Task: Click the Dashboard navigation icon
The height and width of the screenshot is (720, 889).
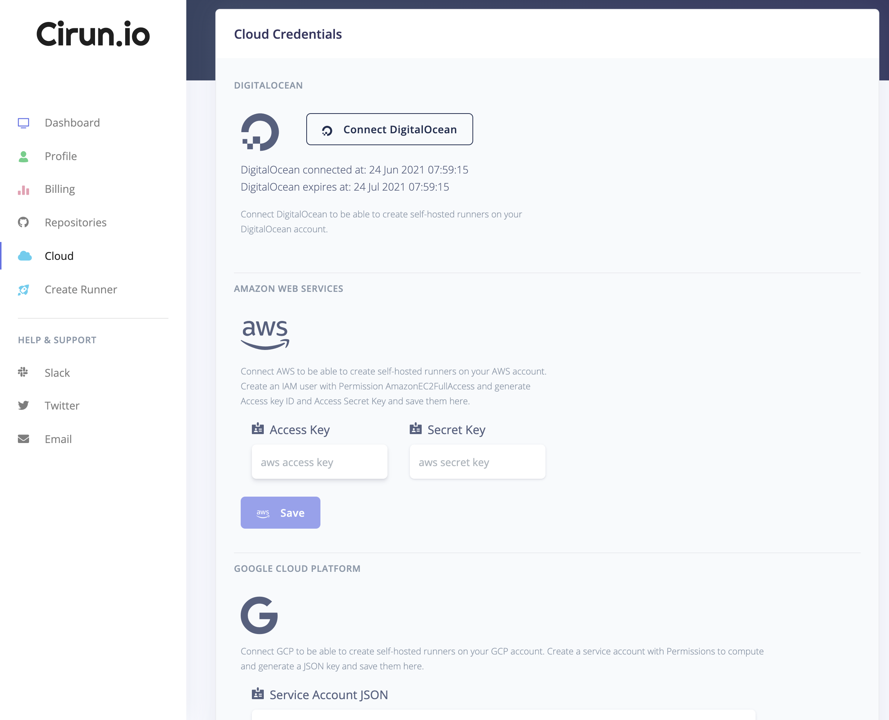Action: [23, 123]
